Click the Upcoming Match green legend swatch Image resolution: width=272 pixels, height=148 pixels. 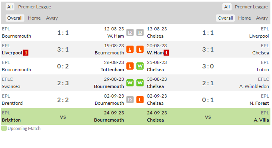coord(4,128)
